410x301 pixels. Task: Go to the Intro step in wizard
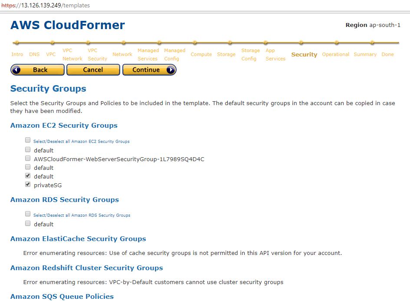pos(17,54)
